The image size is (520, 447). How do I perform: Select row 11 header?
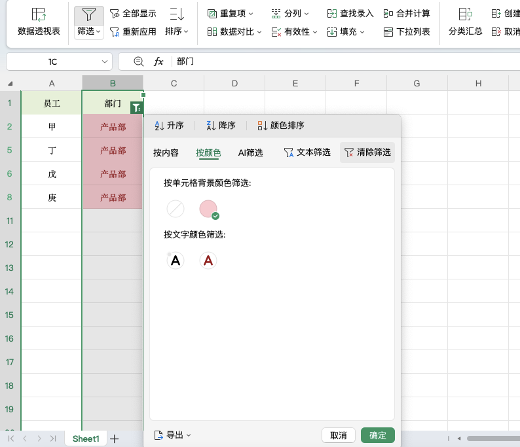[10, 221]
